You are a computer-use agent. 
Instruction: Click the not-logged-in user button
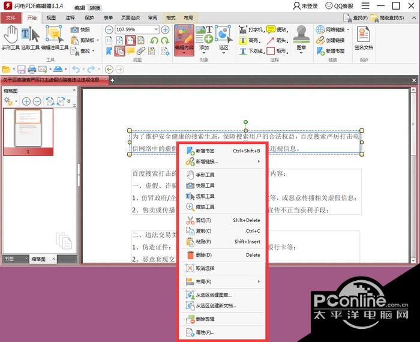305,6
